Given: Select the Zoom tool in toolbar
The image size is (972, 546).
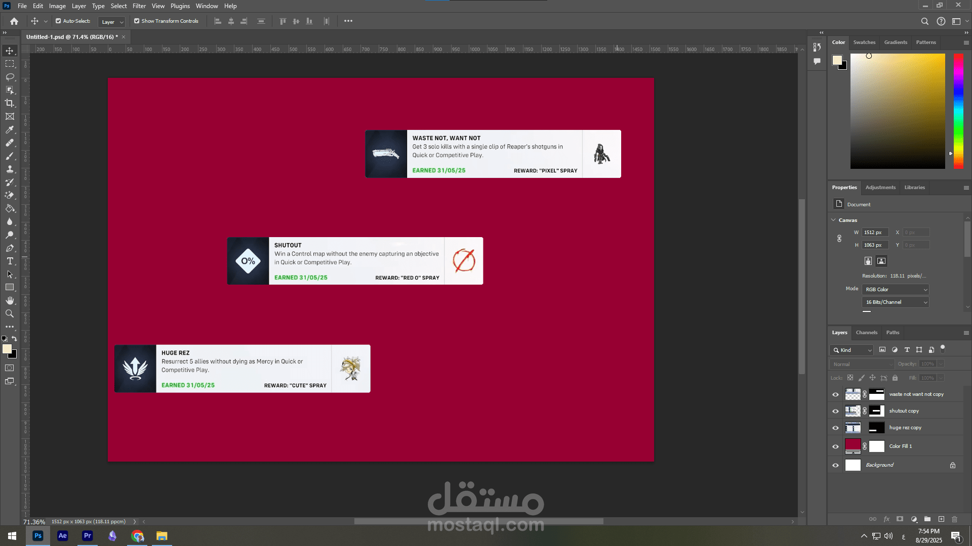Looking at the screenshot, I should 10,313.
